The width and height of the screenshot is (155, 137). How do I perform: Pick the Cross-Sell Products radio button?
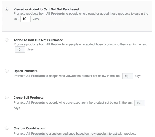coord(7,97)
